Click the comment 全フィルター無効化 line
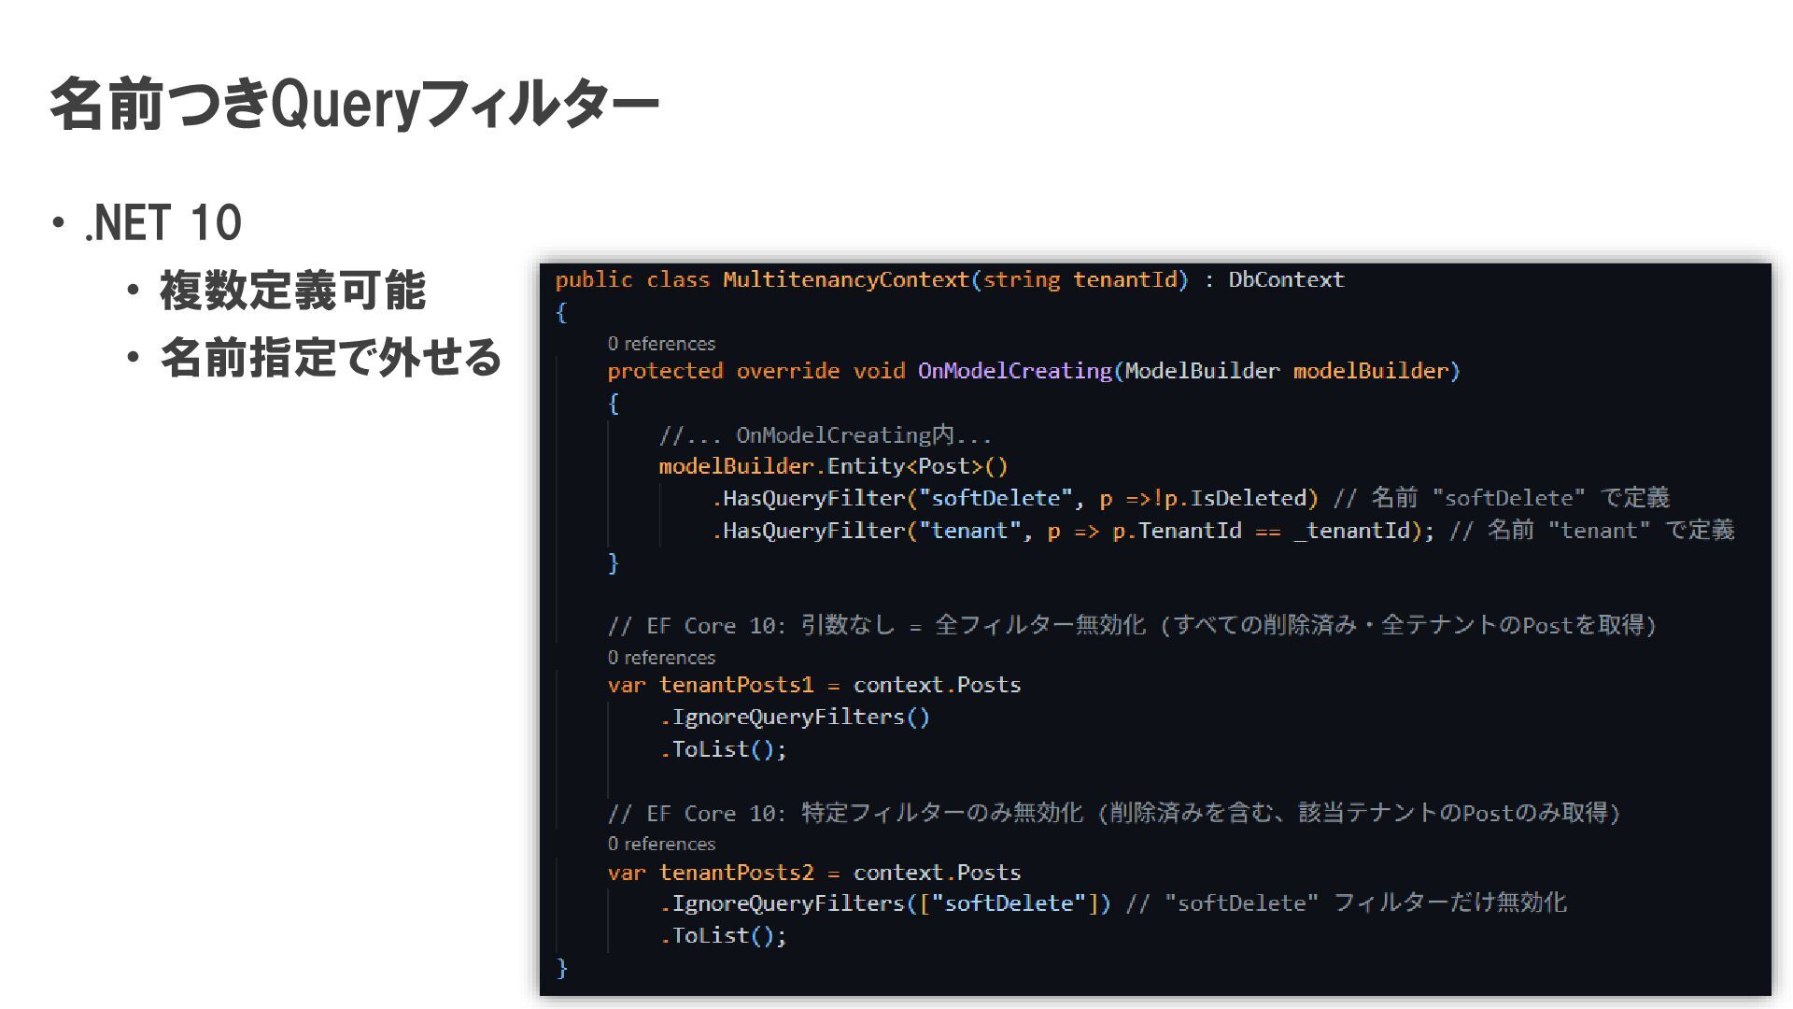Screen dimensions: 1793x1009 (x=1131, y=625)
